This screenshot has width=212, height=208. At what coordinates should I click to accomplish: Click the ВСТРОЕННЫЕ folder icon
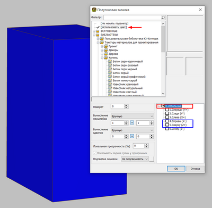tap(98, 31)
